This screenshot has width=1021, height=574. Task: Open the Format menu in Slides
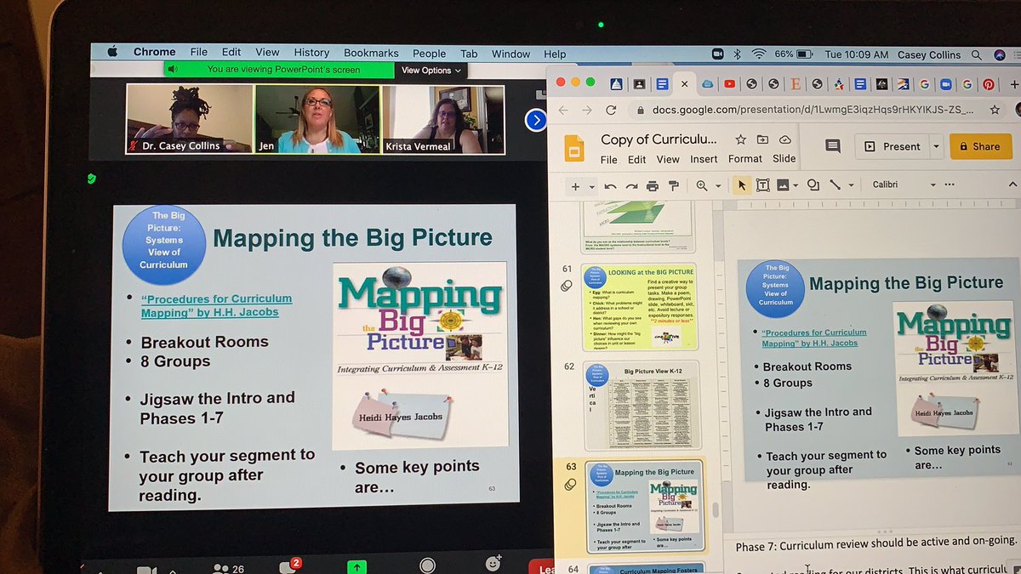[x=745, y=159]
